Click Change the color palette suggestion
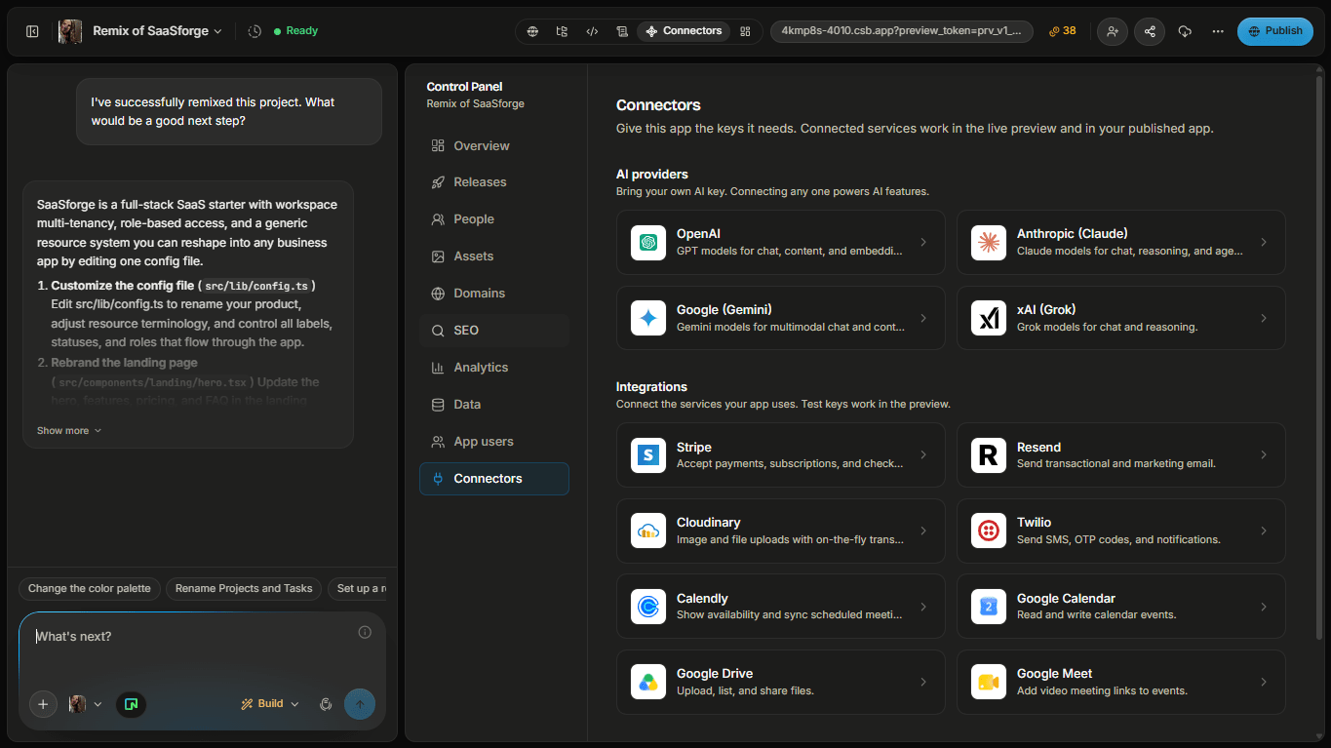 coord(90,589)
